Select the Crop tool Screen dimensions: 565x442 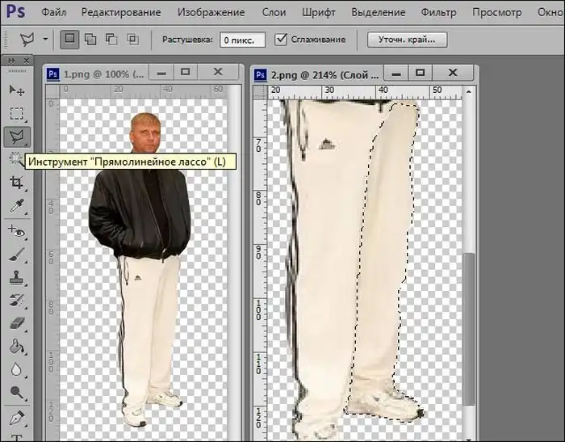pyautogui.click(x=16, y=183)
